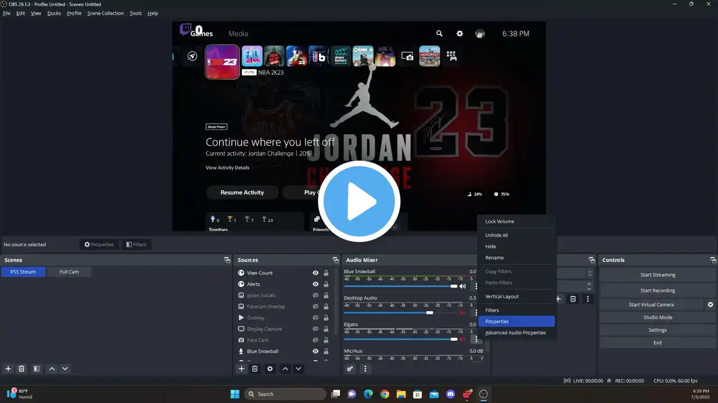The height and width of the screenshot is (403, 718).
Task: Move source up in Sources toolbar
Action: coord(286,369)
